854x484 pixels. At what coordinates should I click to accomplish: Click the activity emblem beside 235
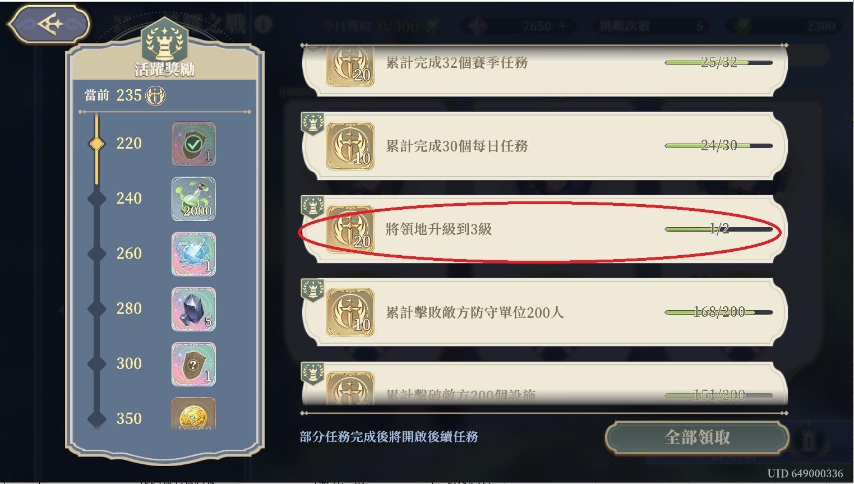click(156, 96)
